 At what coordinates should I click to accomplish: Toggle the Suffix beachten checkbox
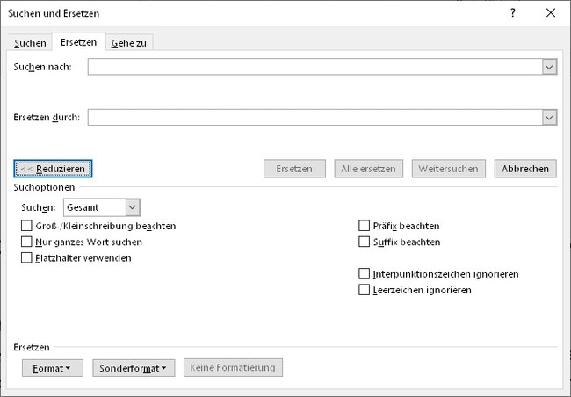click(x=365, y=242)
